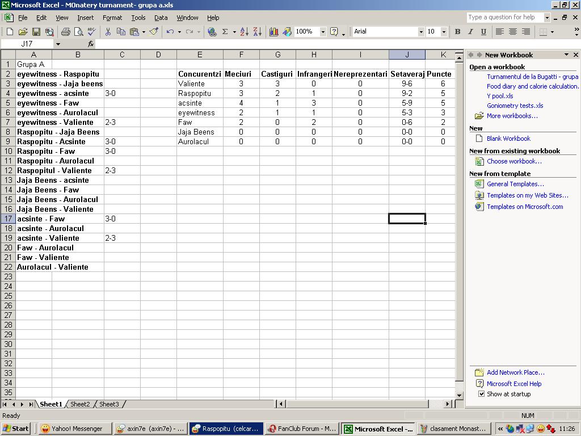Open the font size 10 dropdown
This screenshot has width=581, height=436.
pyautogui.click(x=444, y=32)
